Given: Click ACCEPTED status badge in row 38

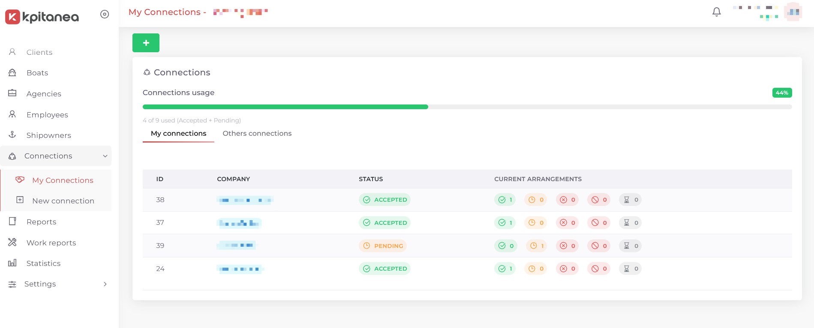Looking at the screenshot, I should (x=384, y=200).
